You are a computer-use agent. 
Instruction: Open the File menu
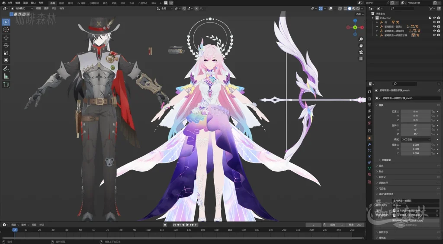point(10,3)
